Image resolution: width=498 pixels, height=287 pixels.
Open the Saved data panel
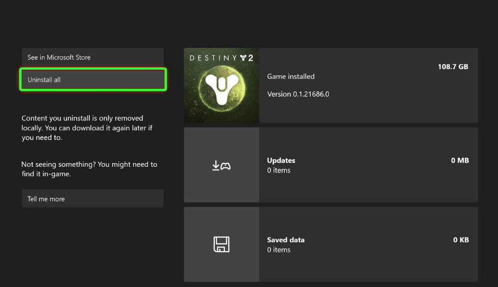click(368, 244)
